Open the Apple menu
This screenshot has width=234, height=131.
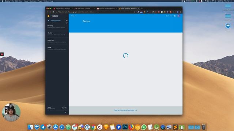(x=3, y=1)
